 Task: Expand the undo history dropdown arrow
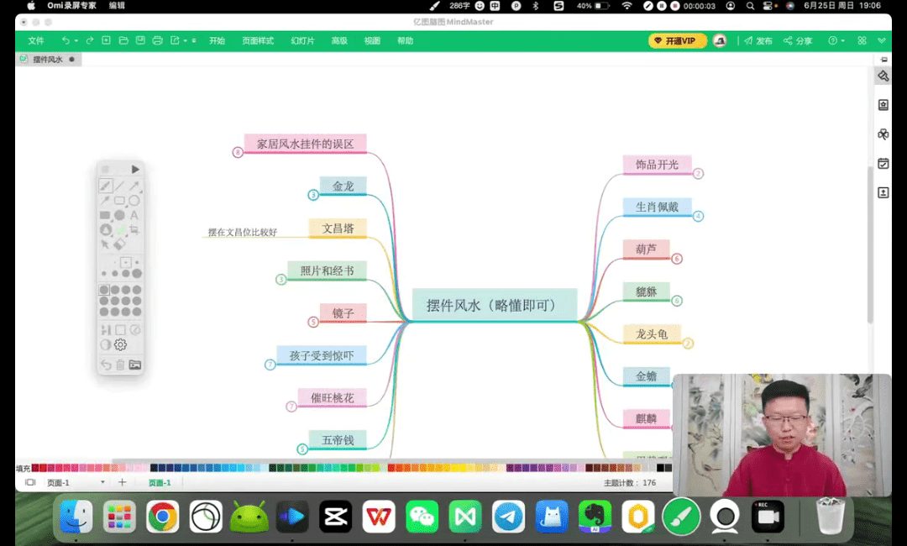click(x=76, y=40)
